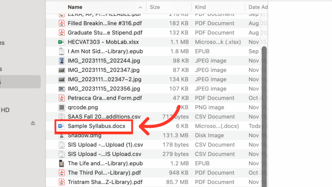Click the PNG icon beside qrcode.png
The width and height of the screenshot is (332, 187).
pyautogui.click(x=62, y=107)
